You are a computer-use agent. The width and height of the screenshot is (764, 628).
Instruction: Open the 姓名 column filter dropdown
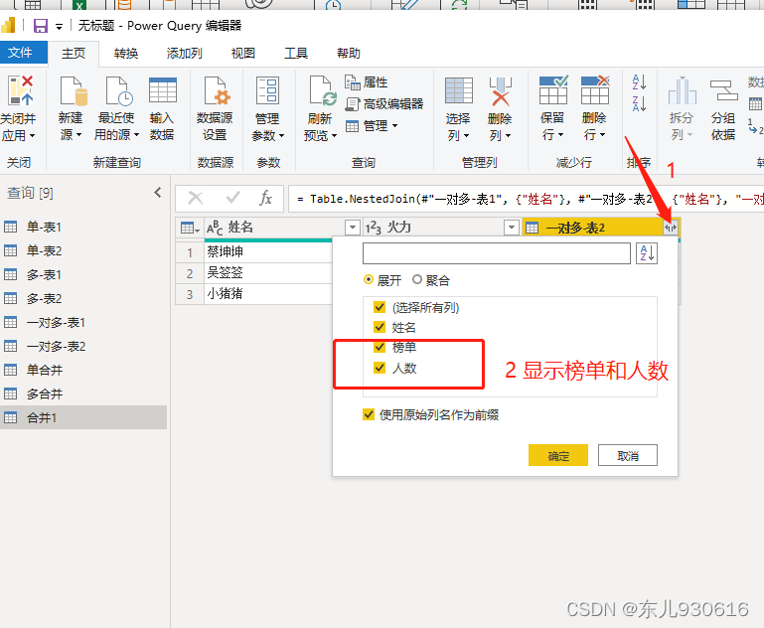pyautogui.click(x=352, y=228)
